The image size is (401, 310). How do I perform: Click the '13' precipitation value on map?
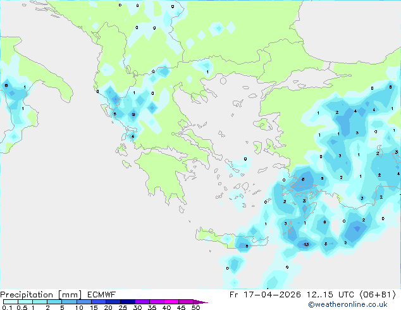306,245
